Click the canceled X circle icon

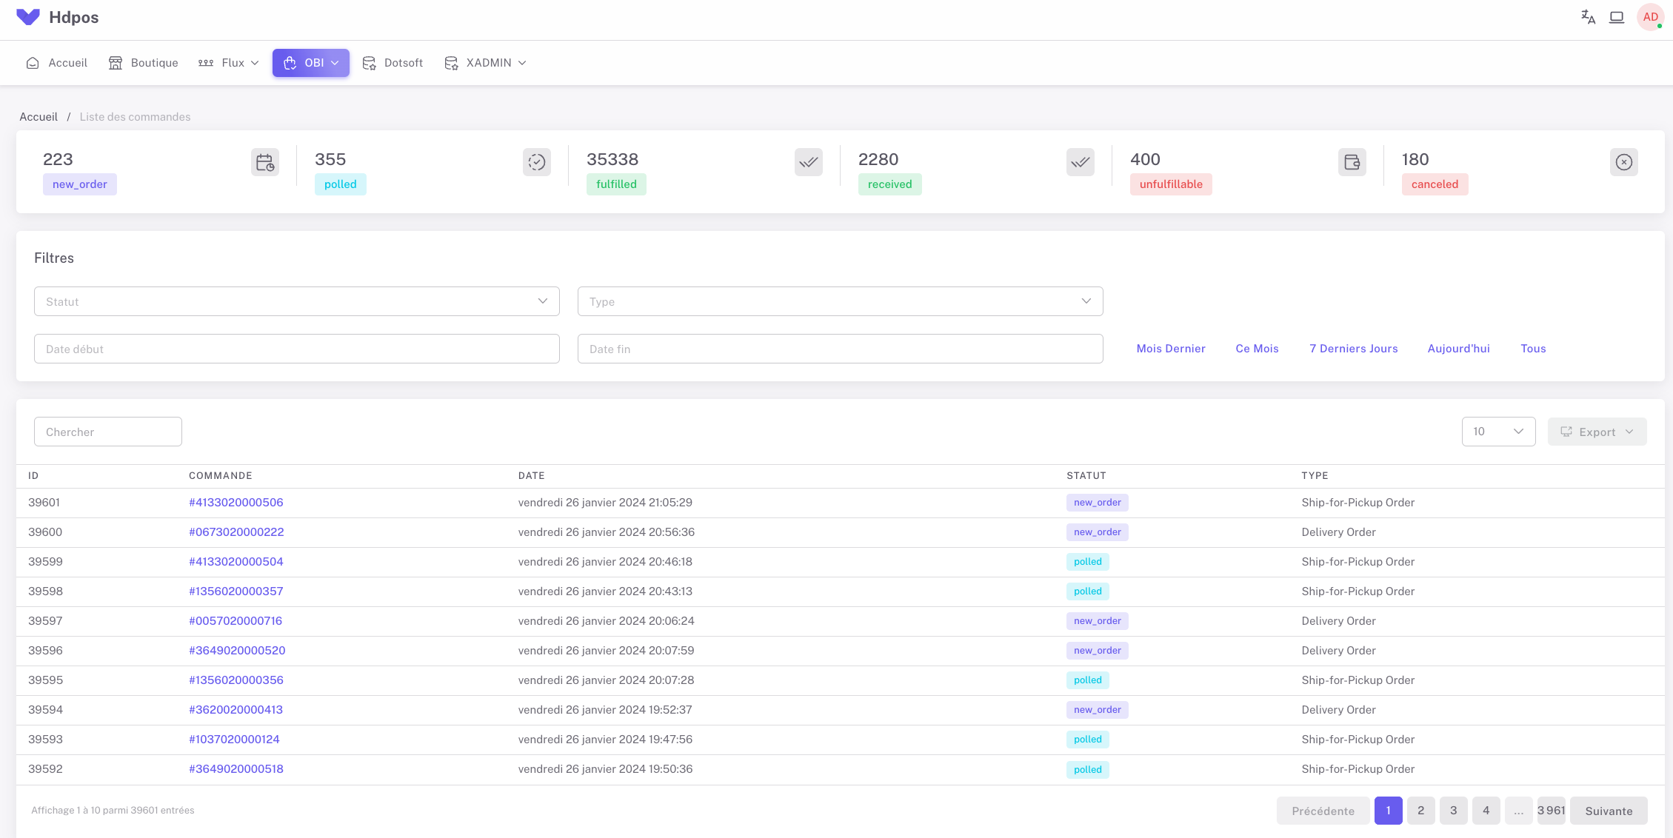(1624, 162)
